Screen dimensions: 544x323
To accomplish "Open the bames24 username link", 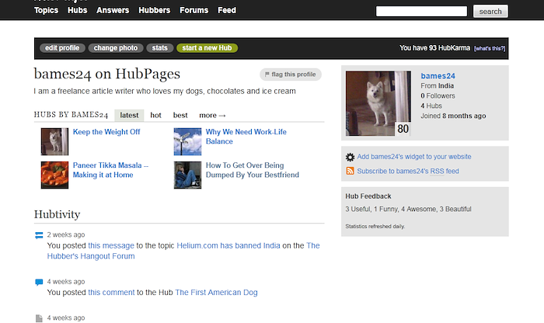I will [438, 76].
